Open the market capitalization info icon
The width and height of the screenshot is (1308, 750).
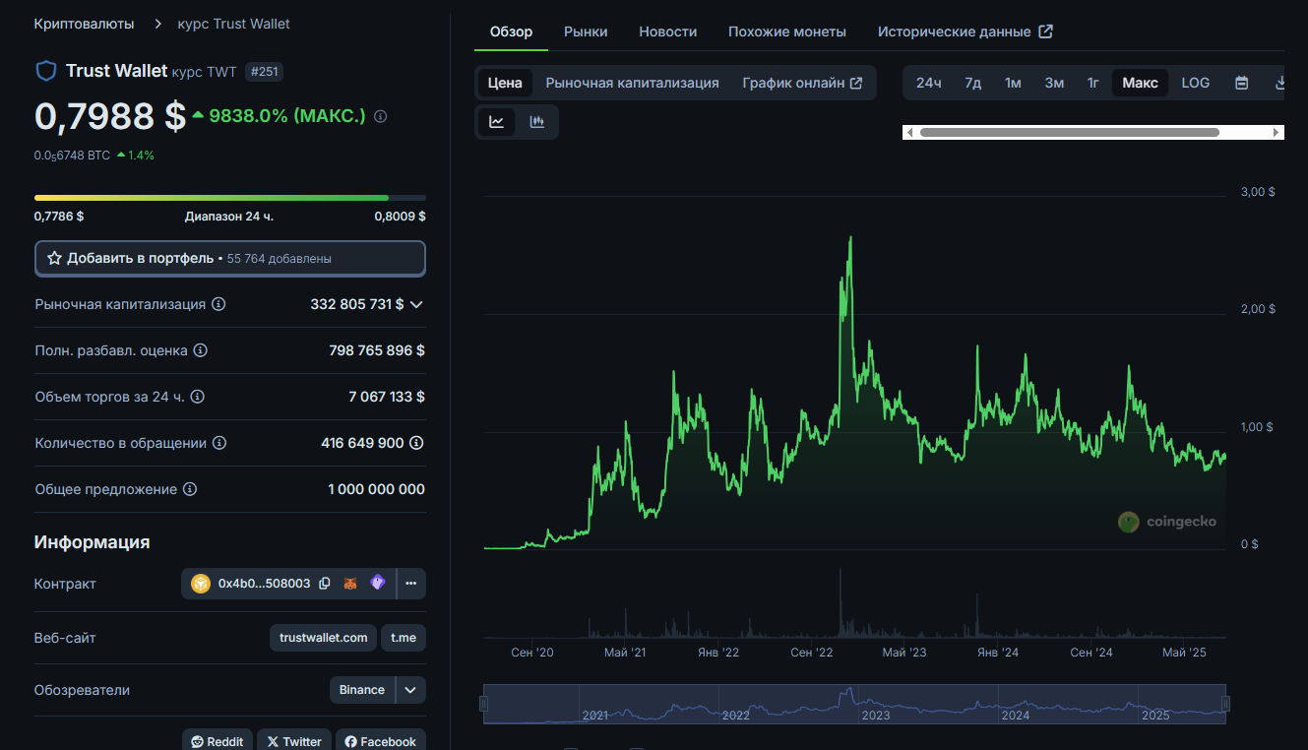pos(218,304)
